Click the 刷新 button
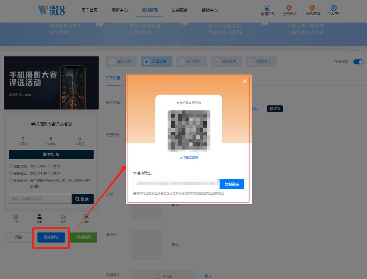The width and height of the screenshot is (367, 279). click(x=19, y=237)
